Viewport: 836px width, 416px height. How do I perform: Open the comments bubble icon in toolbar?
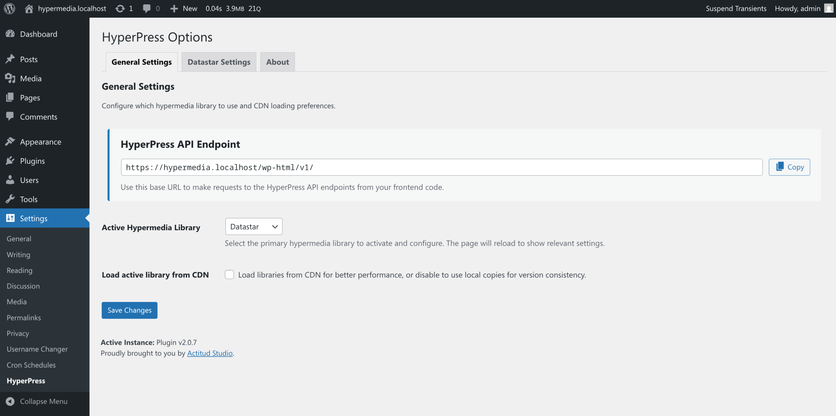[147, 8]
